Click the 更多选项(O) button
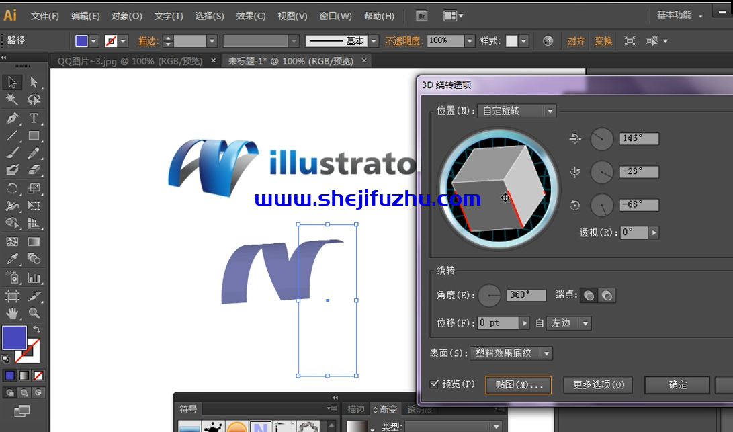The width and height of the screenshot is (733, 432). (x=599, y=385)
